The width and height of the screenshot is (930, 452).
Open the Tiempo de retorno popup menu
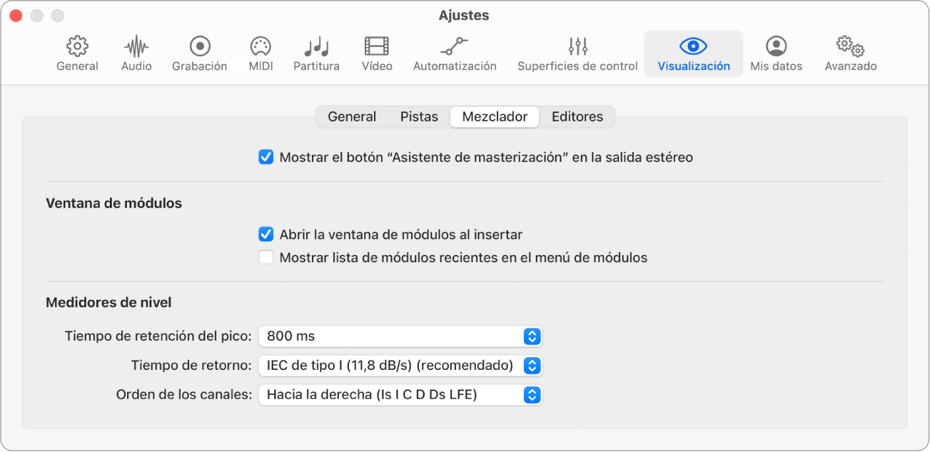pos(400,366)
